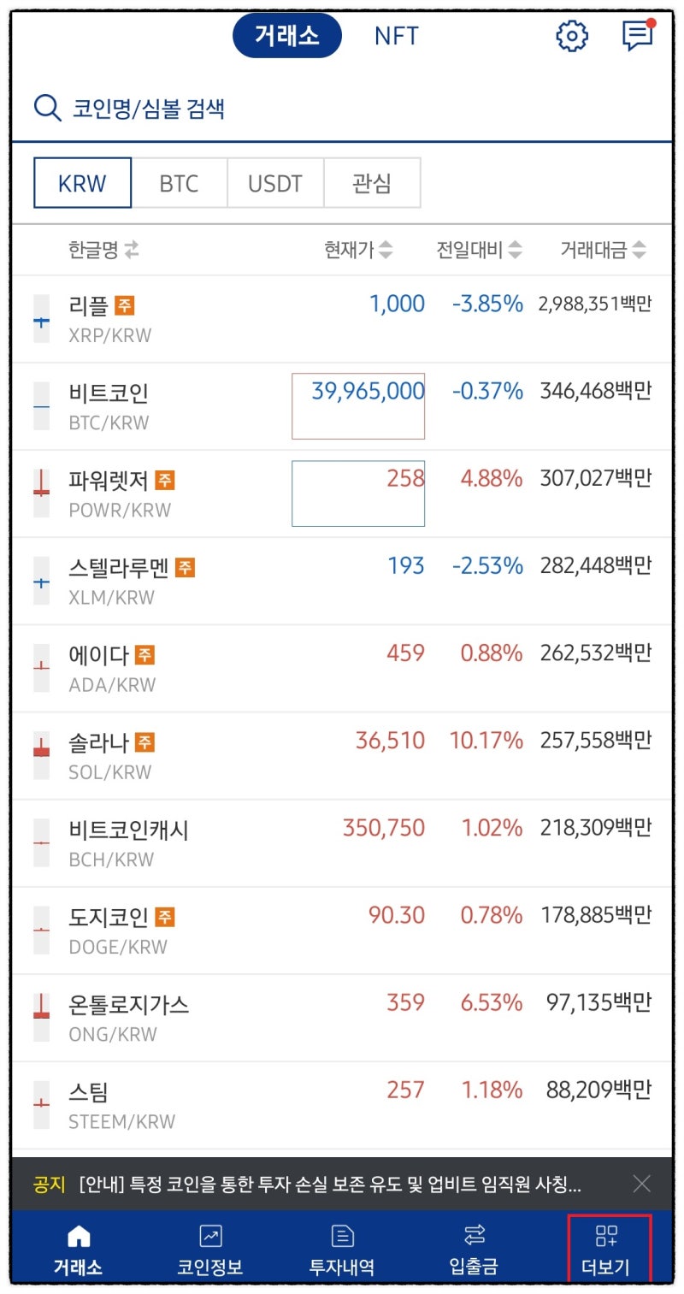Sort list by 현재가 arrows
This screenshot has height=1294, width=684.
[x=386, y=250]
